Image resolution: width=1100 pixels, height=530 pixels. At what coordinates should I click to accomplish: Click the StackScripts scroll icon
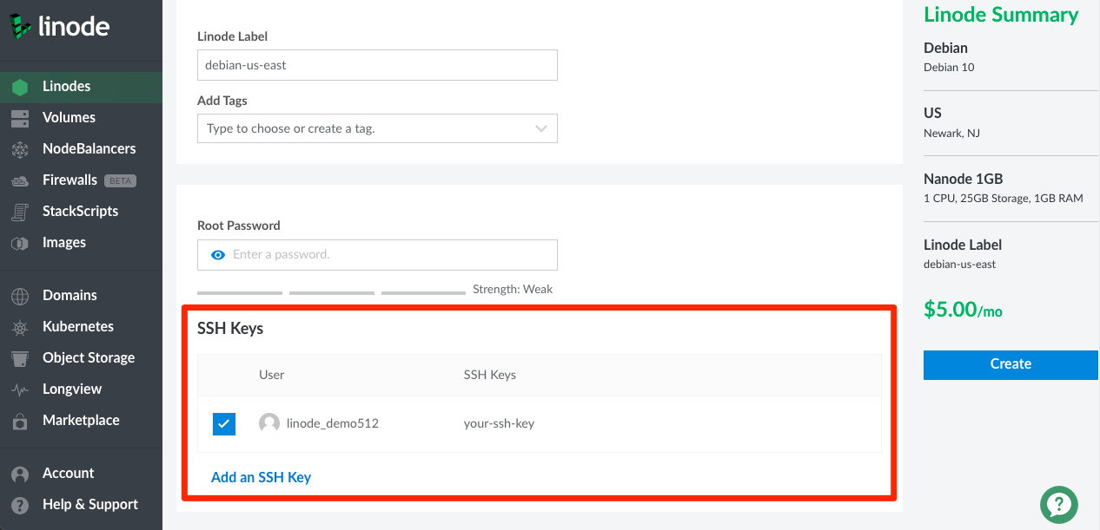(x=20, y=212)
